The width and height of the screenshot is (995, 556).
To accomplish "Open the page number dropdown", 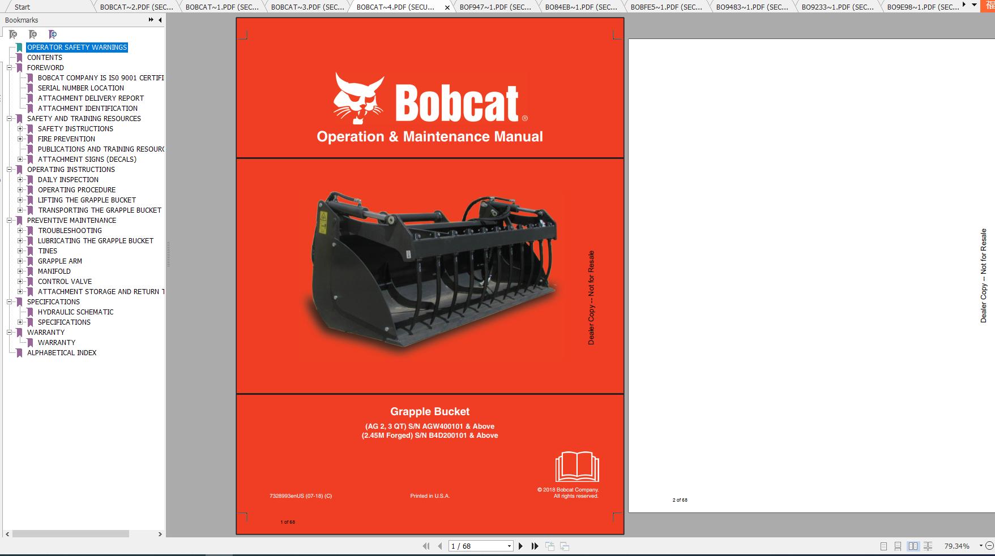I will [x=508, y=545].
